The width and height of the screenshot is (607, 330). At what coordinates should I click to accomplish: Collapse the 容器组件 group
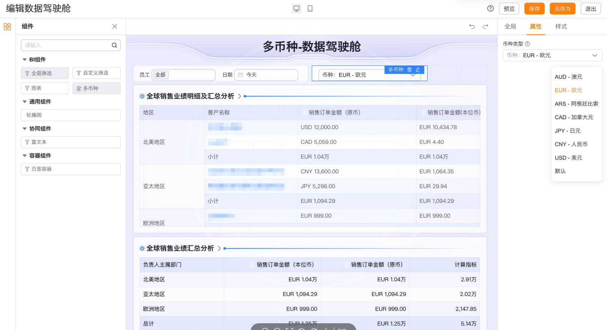(25, 155)
